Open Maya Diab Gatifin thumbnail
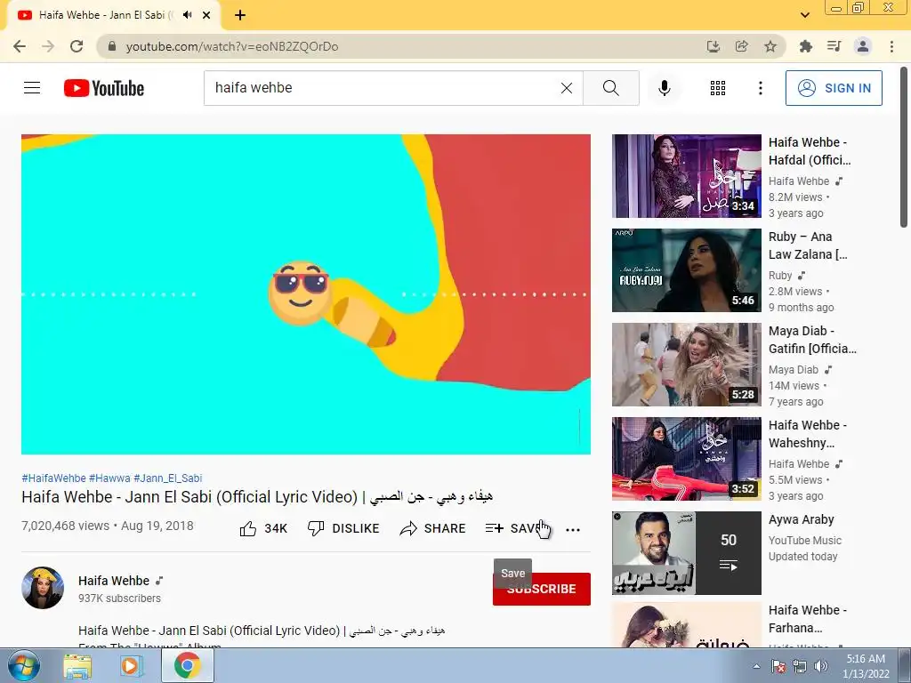 click(x=686, y=364)
